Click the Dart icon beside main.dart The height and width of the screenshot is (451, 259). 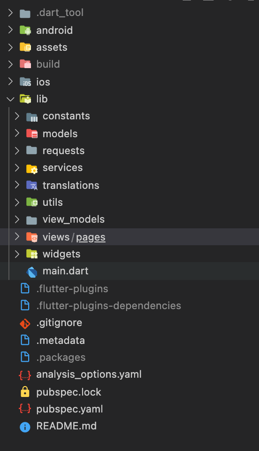31,272
